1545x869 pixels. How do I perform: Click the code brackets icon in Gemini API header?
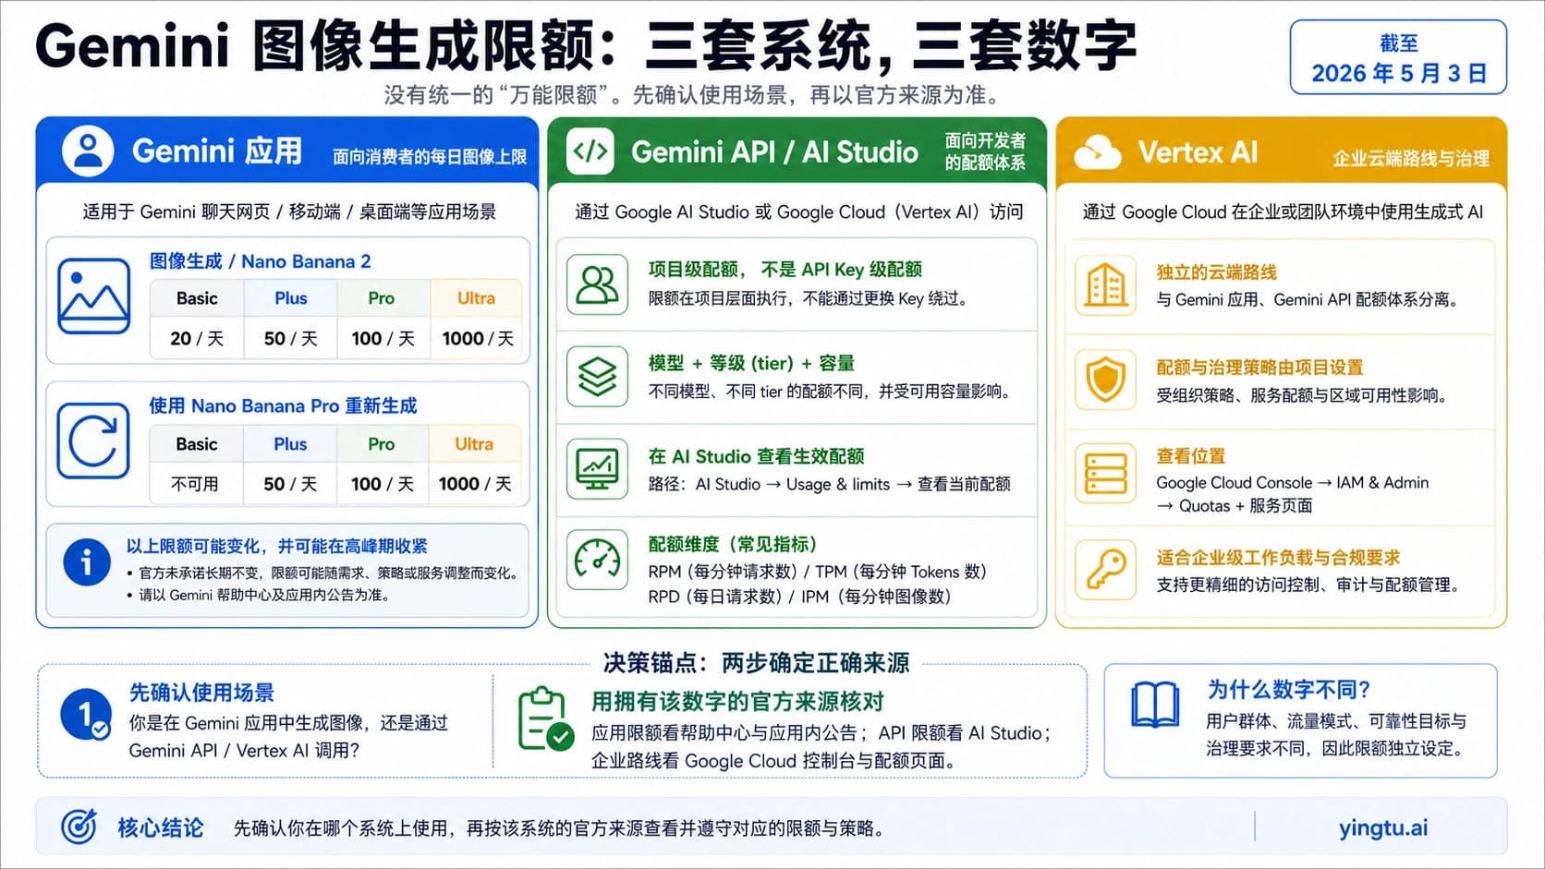tap(590, 151)
